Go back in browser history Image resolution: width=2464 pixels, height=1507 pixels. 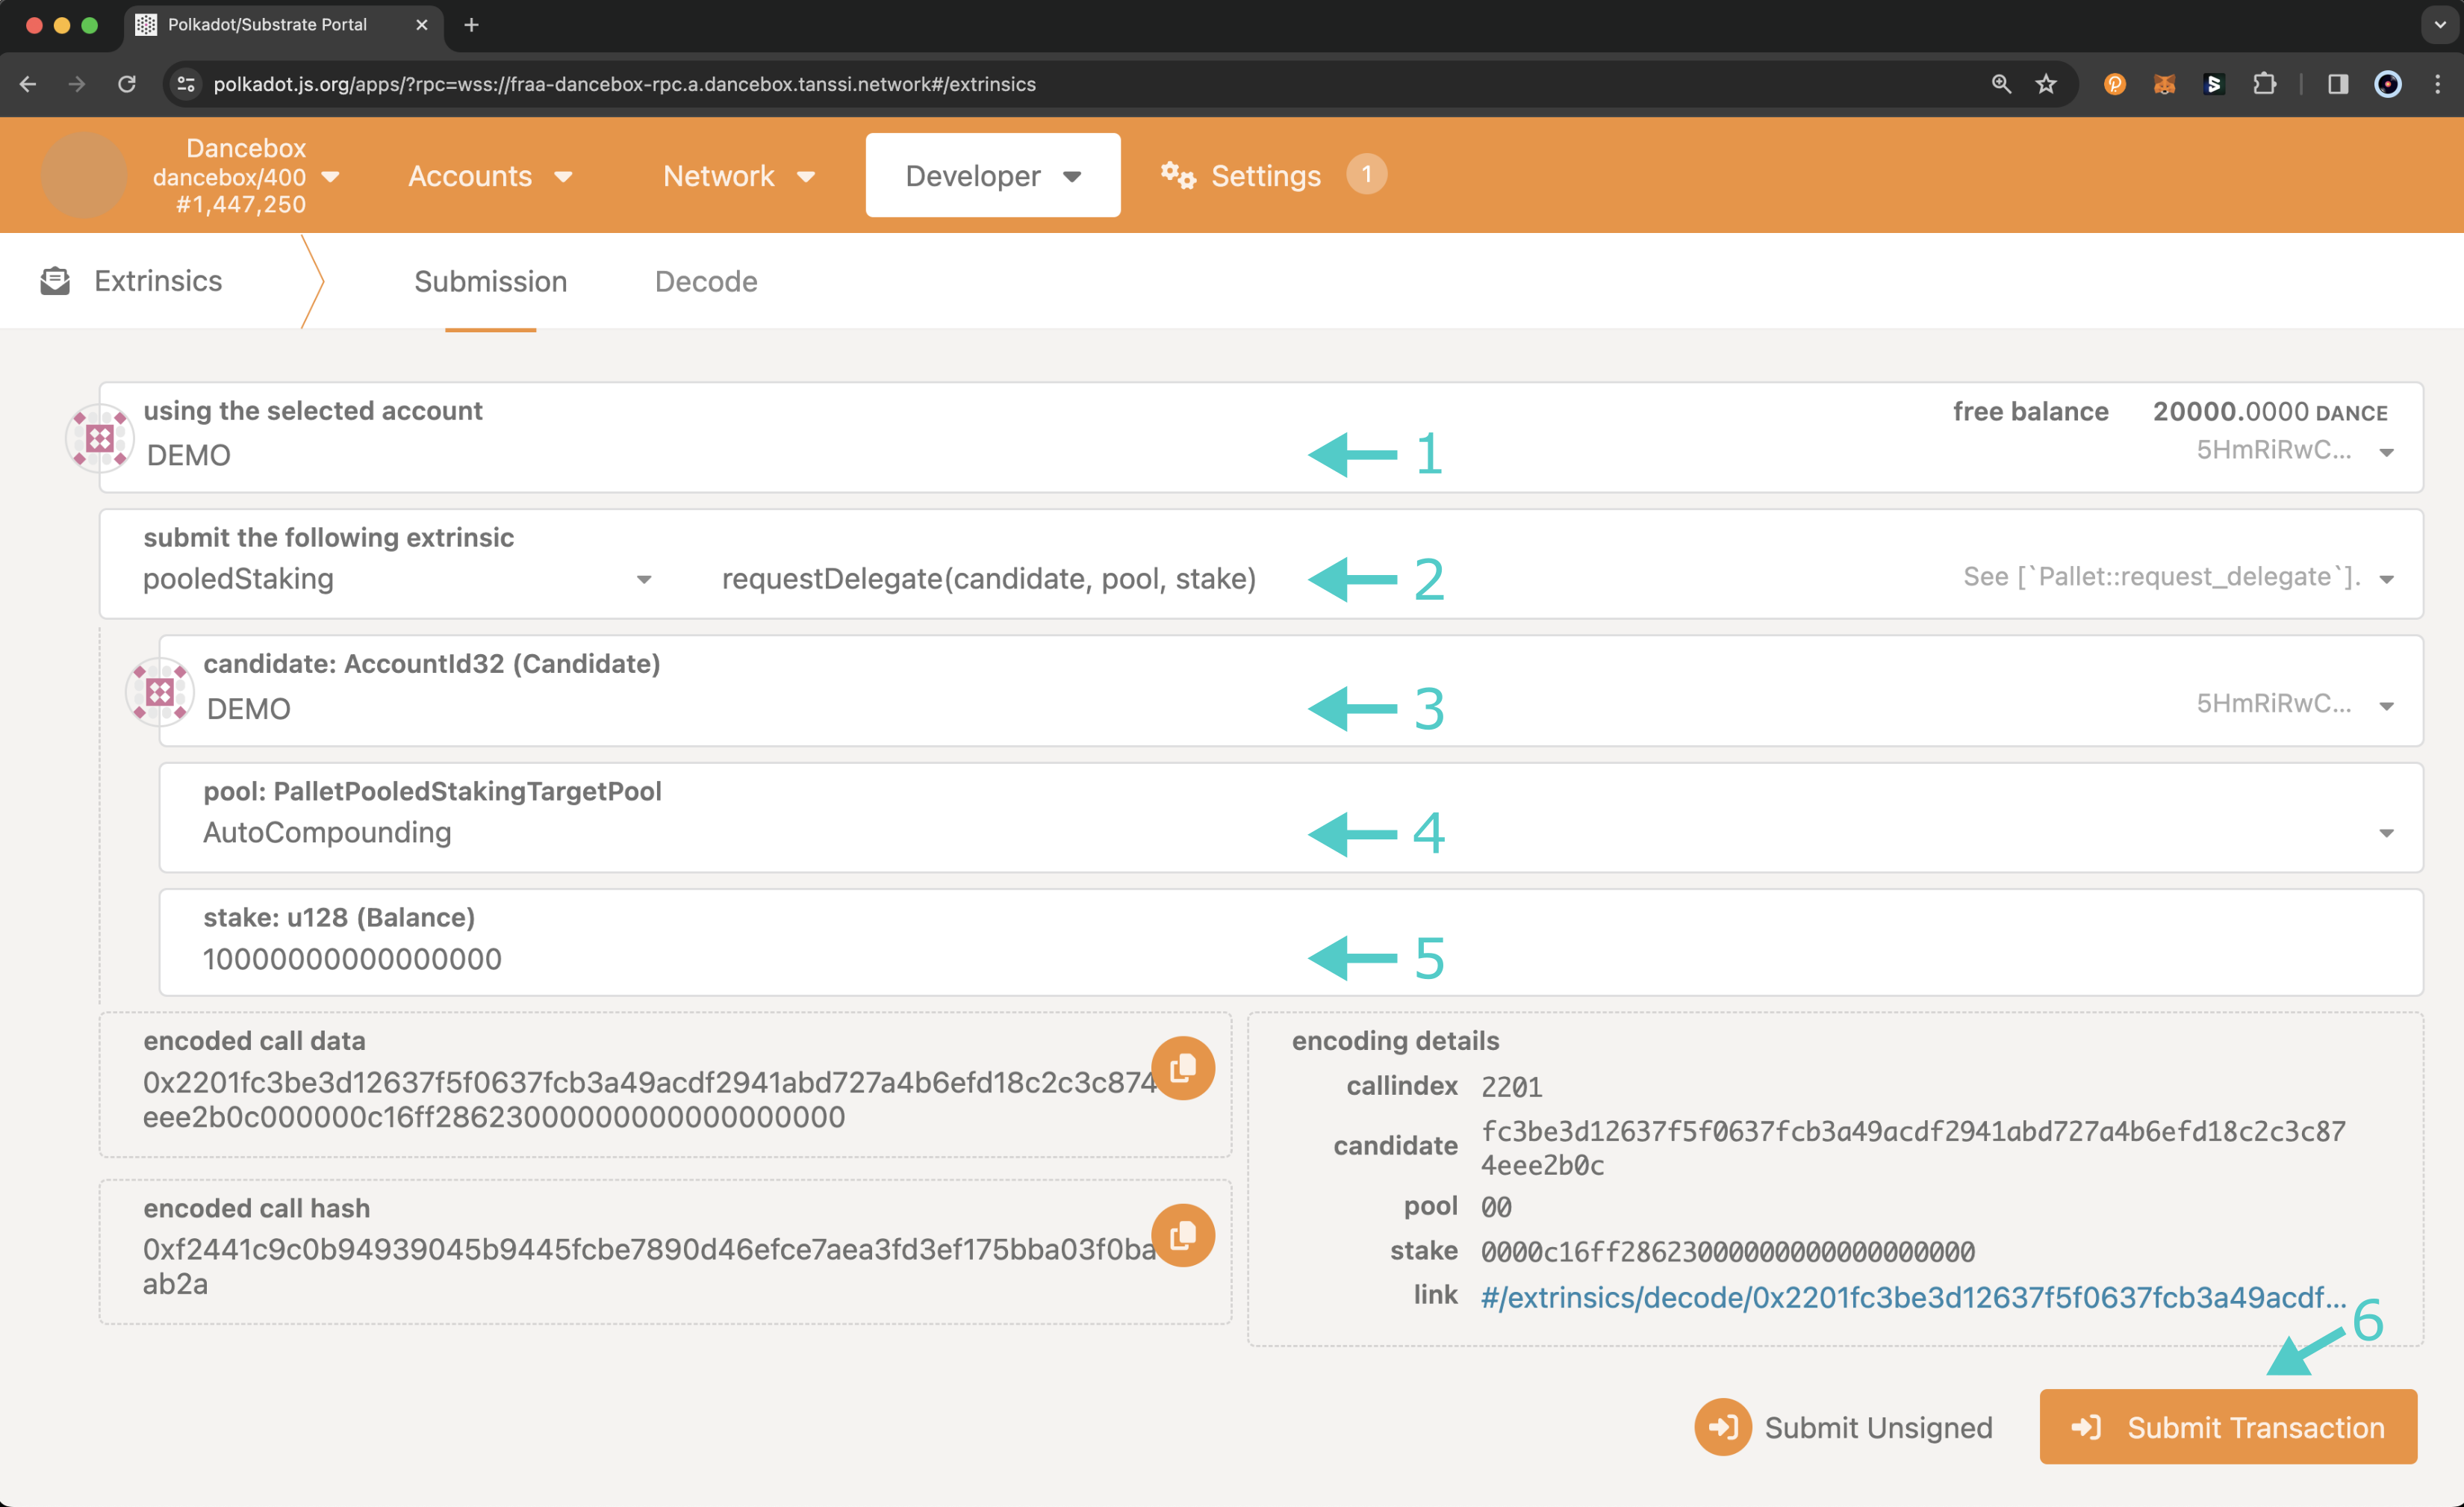(x=29, y=84)
